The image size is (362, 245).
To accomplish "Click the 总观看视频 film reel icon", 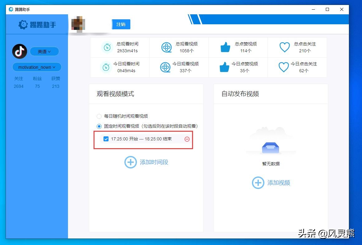I will pyautogui.click(x=166, y=47).
